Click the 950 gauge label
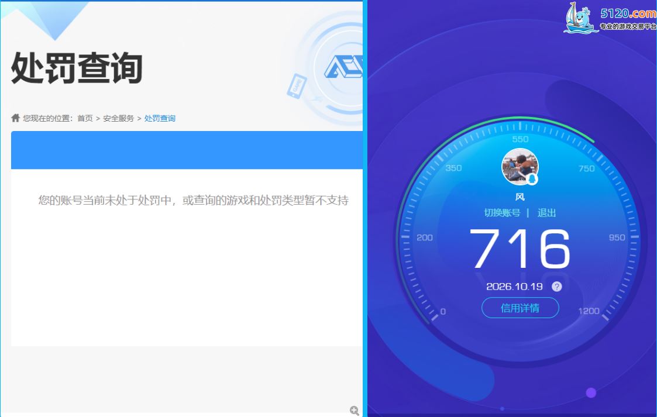Screen dimensions: 657x417 617,237
